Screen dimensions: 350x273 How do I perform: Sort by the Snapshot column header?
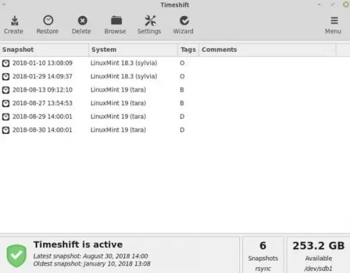[44, 49]
